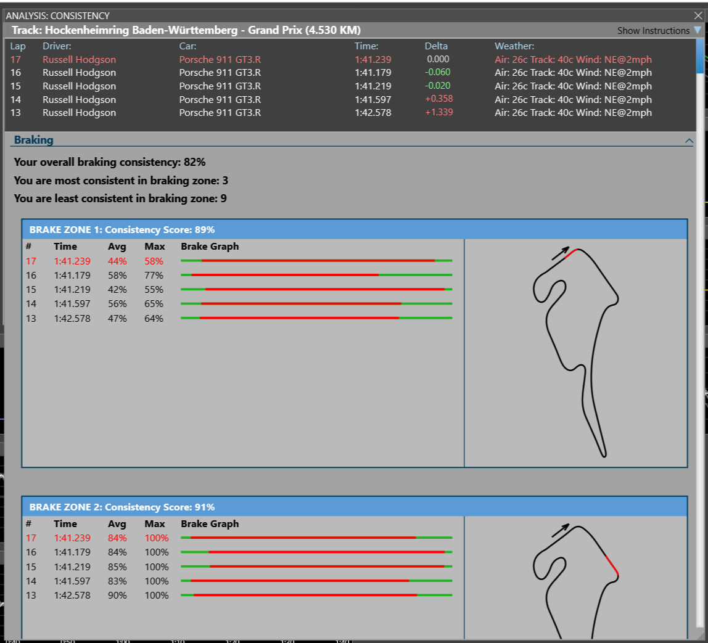Click the red +1.339 delta value
The width and height of the screenshot is (708, 643).
(x=439, y=112)
